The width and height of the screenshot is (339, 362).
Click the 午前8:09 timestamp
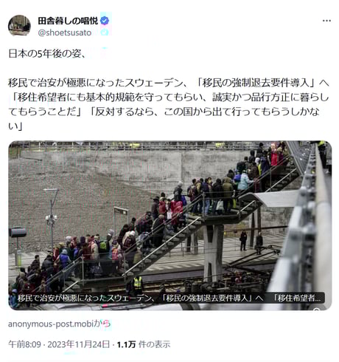tap(24, 344)
